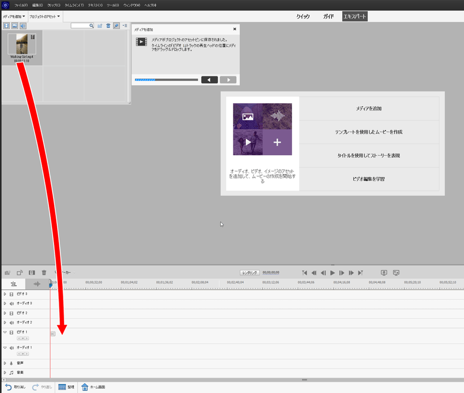The image size is (464, 393).
Task: Switch to ガイド mode tab
Action: [328, 17]
